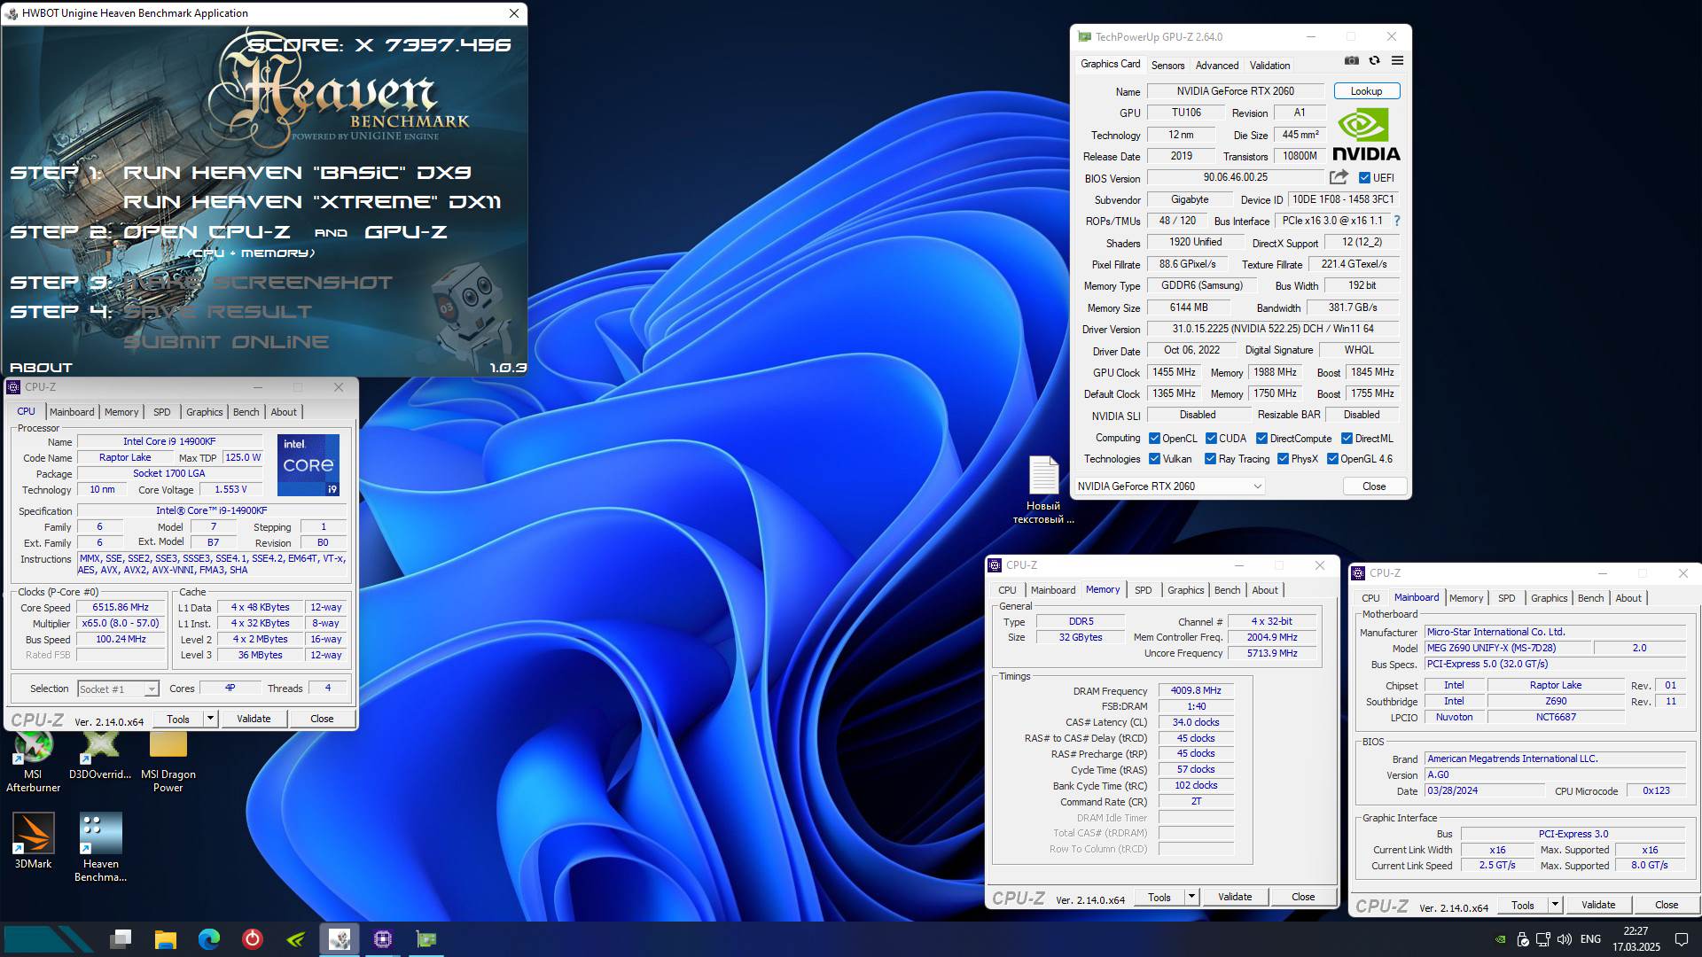1702x957 pixels.
Task: Open the Bench tab in the CPU window
Action: (x=246, y=412)
